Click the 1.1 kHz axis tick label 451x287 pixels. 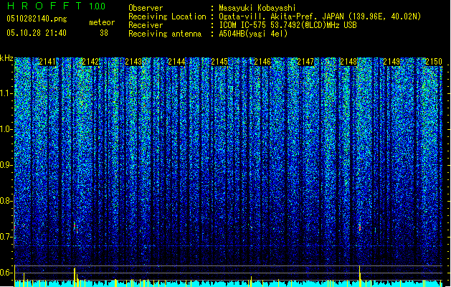pos(6,93)
